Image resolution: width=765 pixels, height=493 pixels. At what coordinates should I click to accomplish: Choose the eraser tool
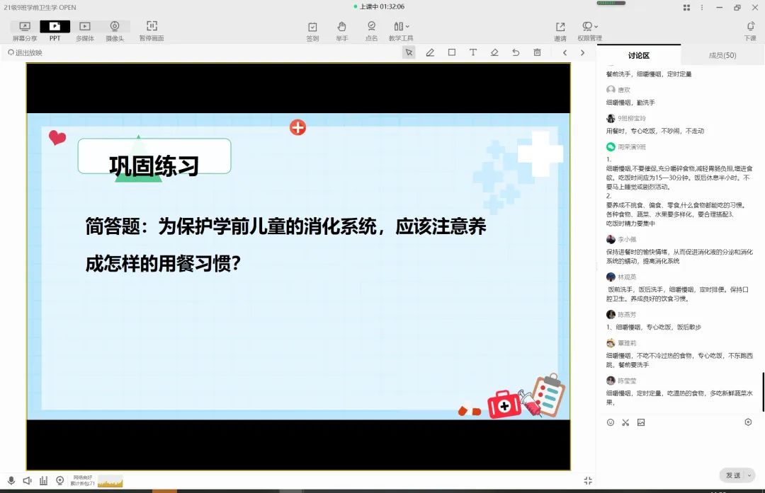pos(494,52)
